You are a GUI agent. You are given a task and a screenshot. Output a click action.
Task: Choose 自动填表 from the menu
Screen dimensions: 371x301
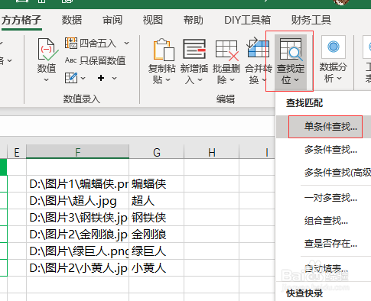click(324, 269)
